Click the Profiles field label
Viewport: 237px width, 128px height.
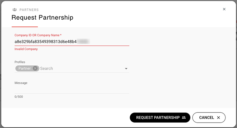pyautogui.click(x=20, y=62)
